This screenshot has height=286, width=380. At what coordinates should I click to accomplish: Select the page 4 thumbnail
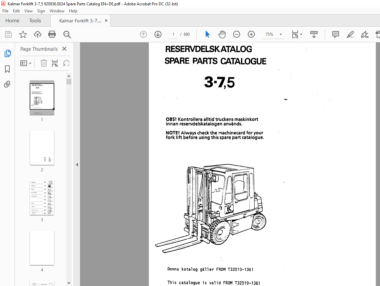click(x=42, y=248)
